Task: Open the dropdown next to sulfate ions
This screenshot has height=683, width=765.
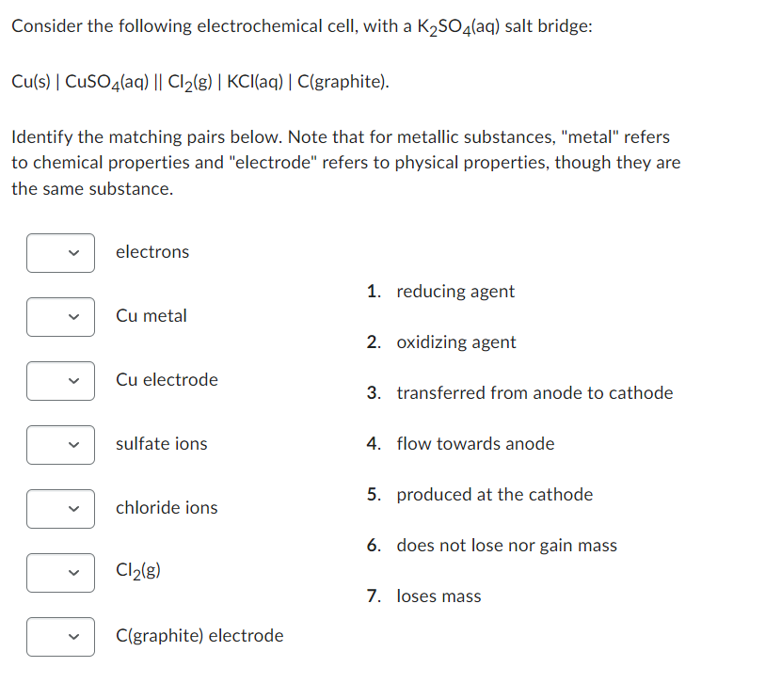Action: tap(60, 445)
